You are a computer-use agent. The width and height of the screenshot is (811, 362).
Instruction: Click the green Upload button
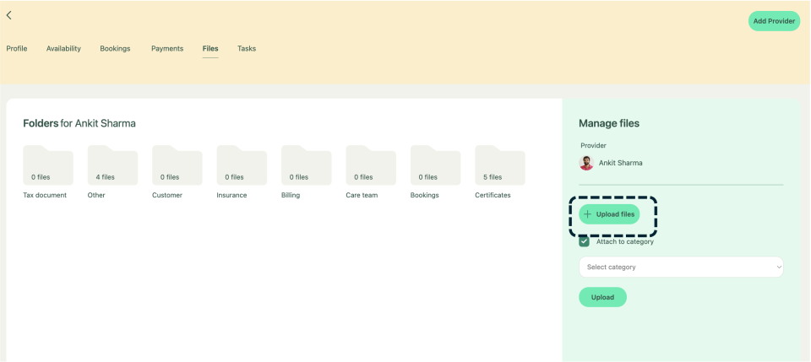point(602,297)
